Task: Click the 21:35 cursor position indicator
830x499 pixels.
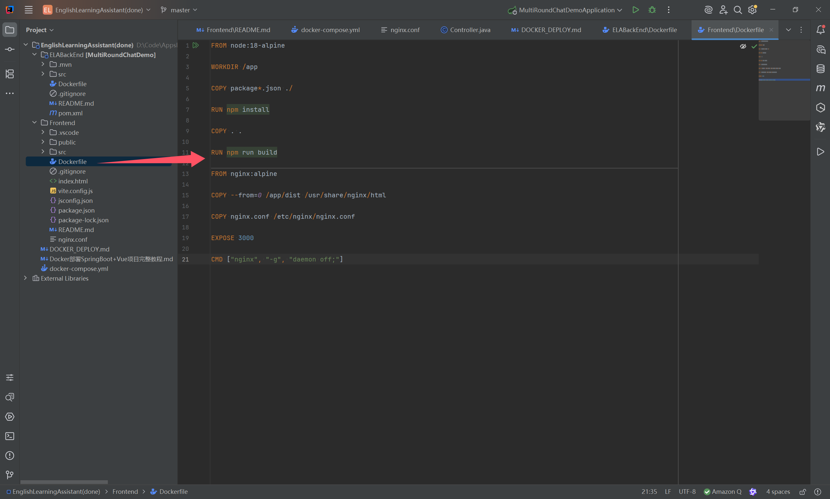Action: (649, 492)
